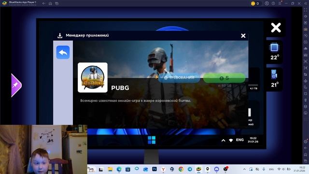Open BlueStacks help question icon
This screenshot has height=174, width=309.
tap(273, 3)
